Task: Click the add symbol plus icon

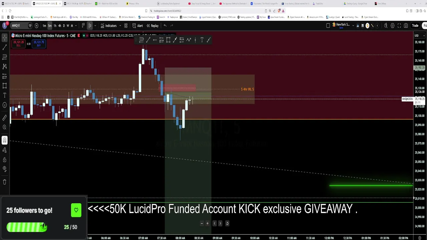Action: click(36, 26)
